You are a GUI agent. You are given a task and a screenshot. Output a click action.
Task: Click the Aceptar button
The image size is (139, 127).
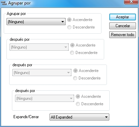pos(123,17)
